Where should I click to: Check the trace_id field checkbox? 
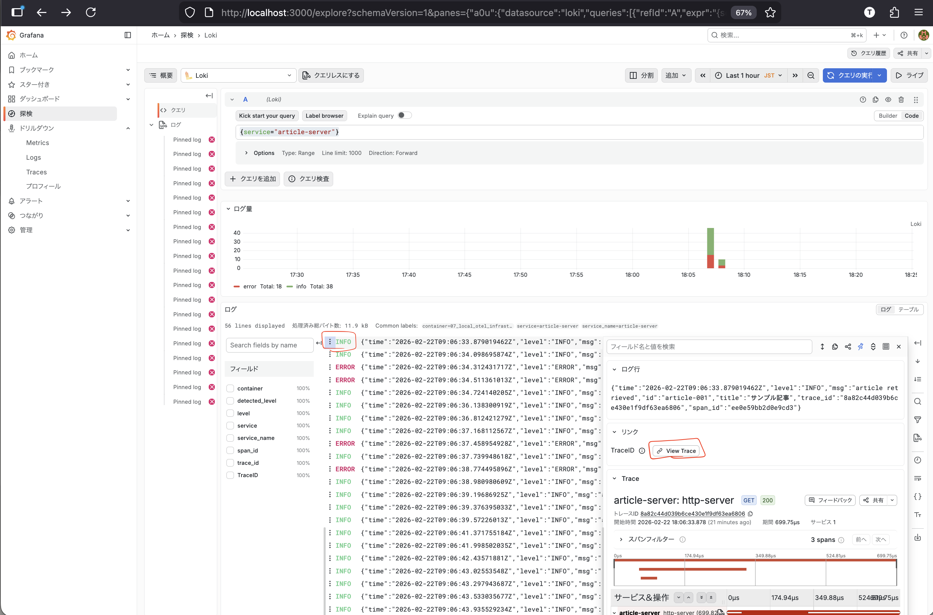click(x=230, y=463)
